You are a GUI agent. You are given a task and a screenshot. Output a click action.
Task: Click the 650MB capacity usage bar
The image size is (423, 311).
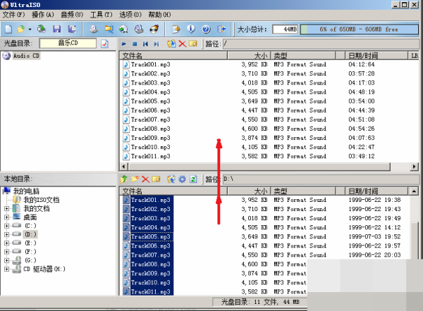(x=359, y=29)
